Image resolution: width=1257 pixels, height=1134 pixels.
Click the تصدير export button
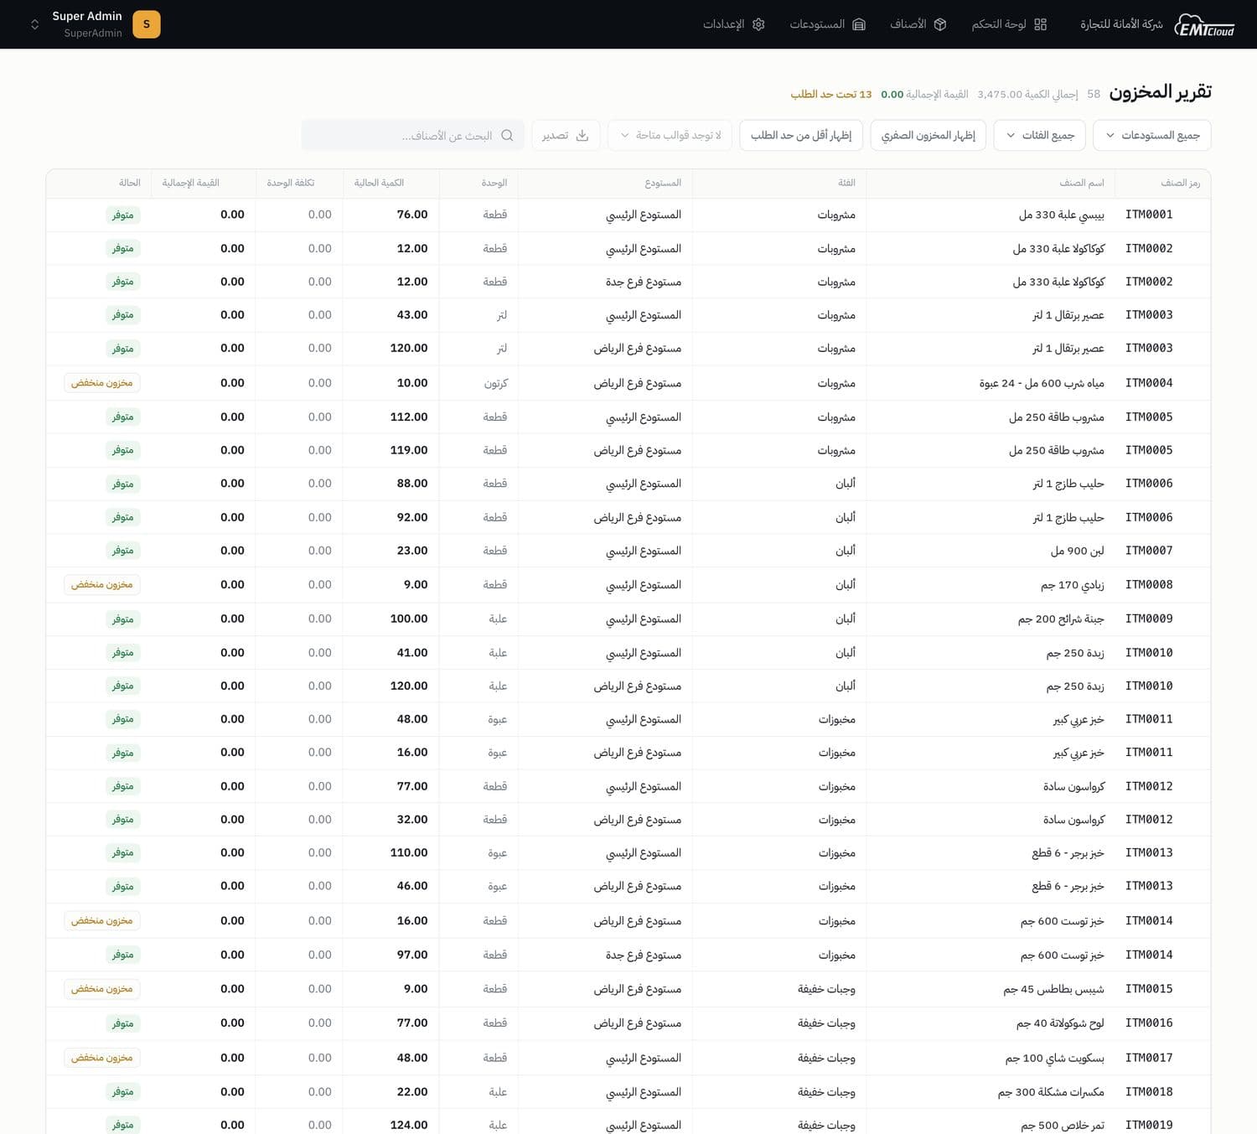tap(566, 135)
